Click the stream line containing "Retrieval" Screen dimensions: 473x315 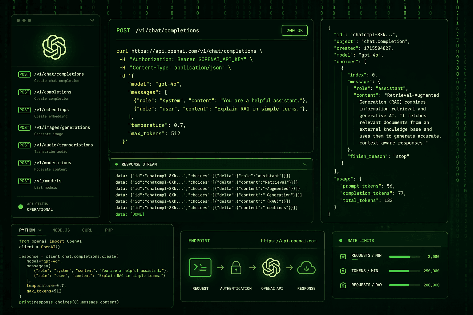click(x=207, y=182)
